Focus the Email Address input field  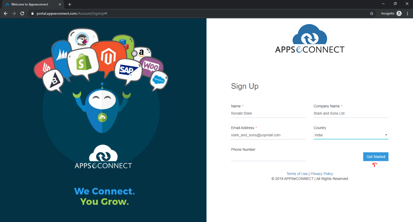tap(268, 135)
